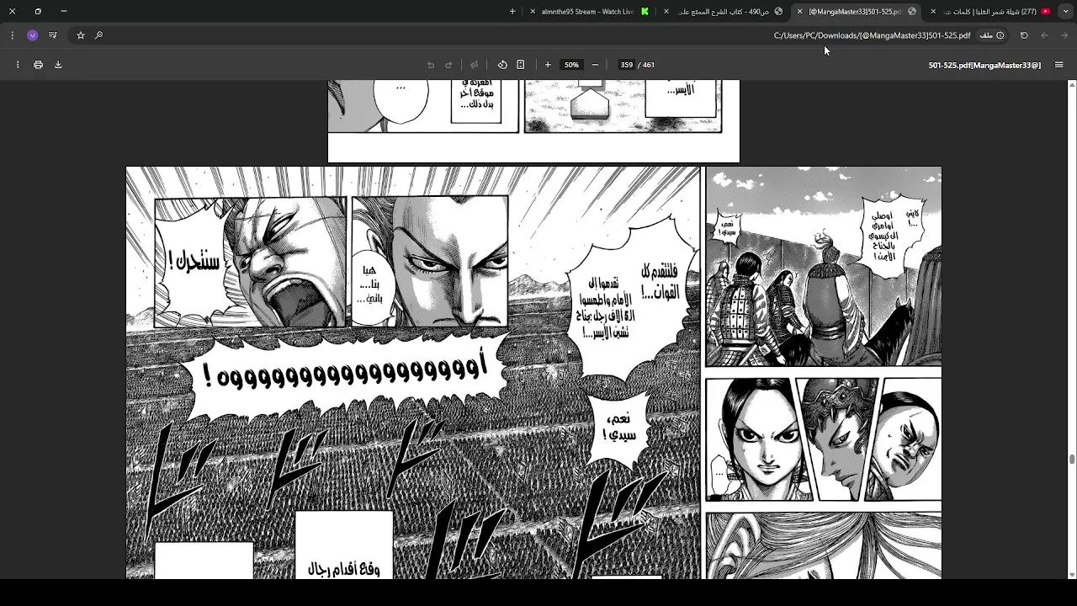Switch to the MangaMaster33 501-525 PDF tab

point(857,11)
